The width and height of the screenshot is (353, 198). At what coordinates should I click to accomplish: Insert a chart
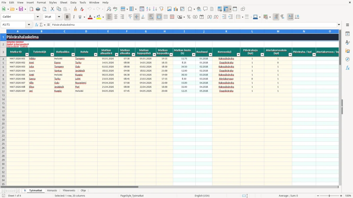point(176,9)
